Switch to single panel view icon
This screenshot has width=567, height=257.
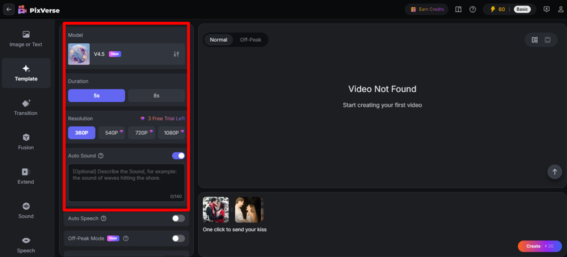click(x=548, y=40)
